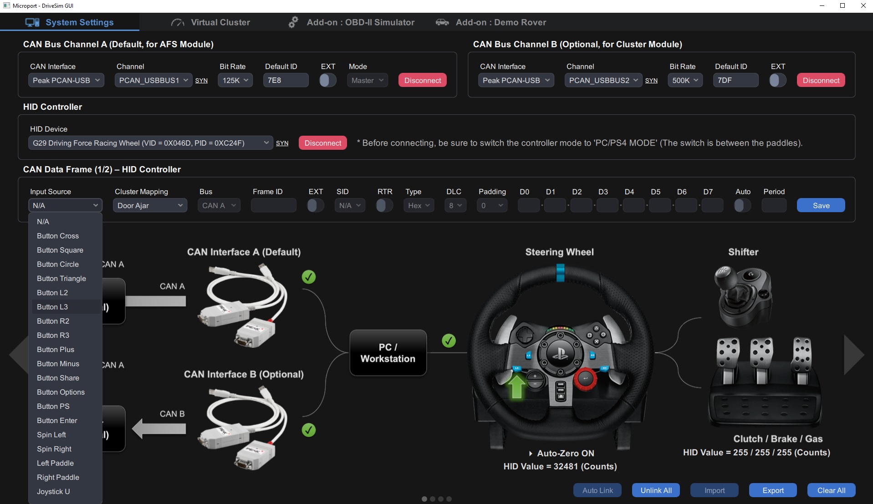Viewport: 873px width, 504px height.
Task: Toggle Auto-Zero ON expander
Action: [x=561, y=453]
